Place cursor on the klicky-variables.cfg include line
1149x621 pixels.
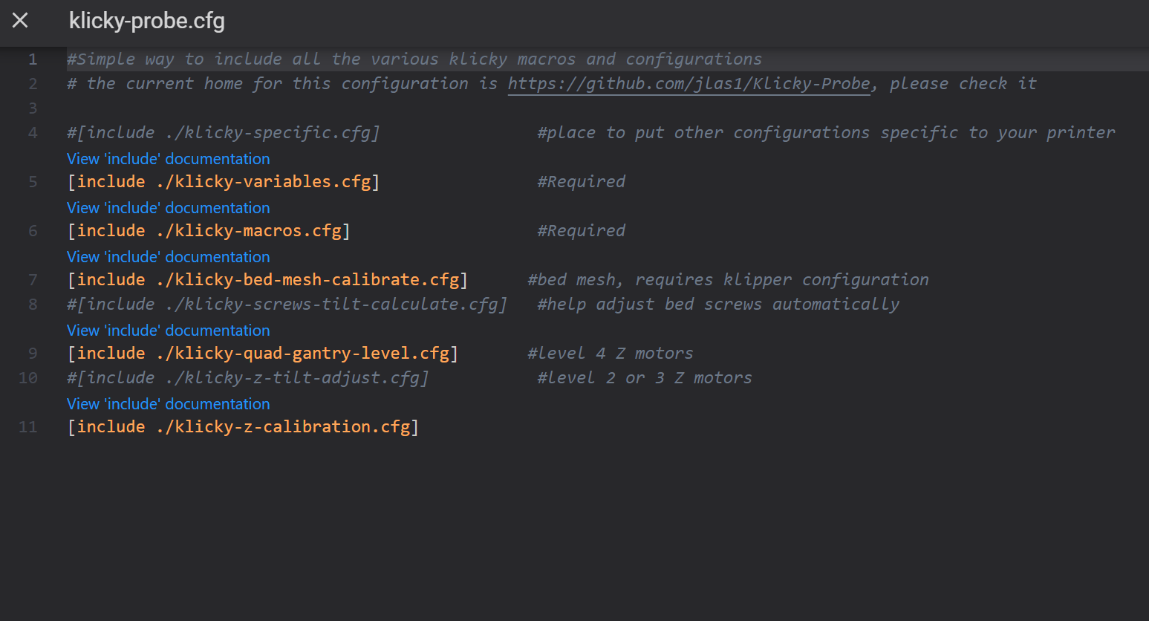[223, 181]
